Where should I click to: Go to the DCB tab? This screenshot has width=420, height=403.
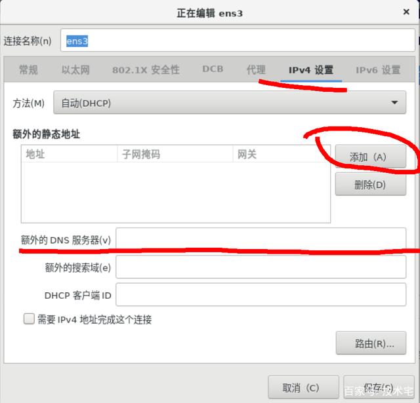pyautogui.click(x=213, y=69)
